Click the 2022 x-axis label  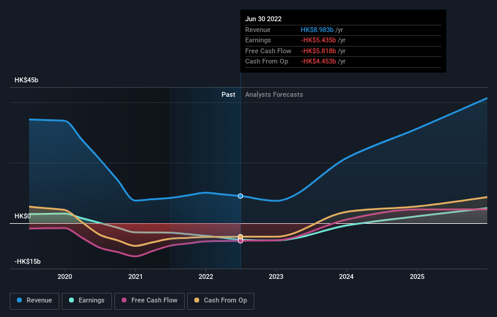[206, 276]
